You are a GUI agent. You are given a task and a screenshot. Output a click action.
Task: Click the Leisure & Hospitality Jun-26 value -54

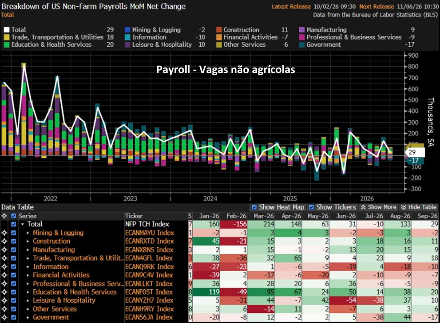pos(343,300)
